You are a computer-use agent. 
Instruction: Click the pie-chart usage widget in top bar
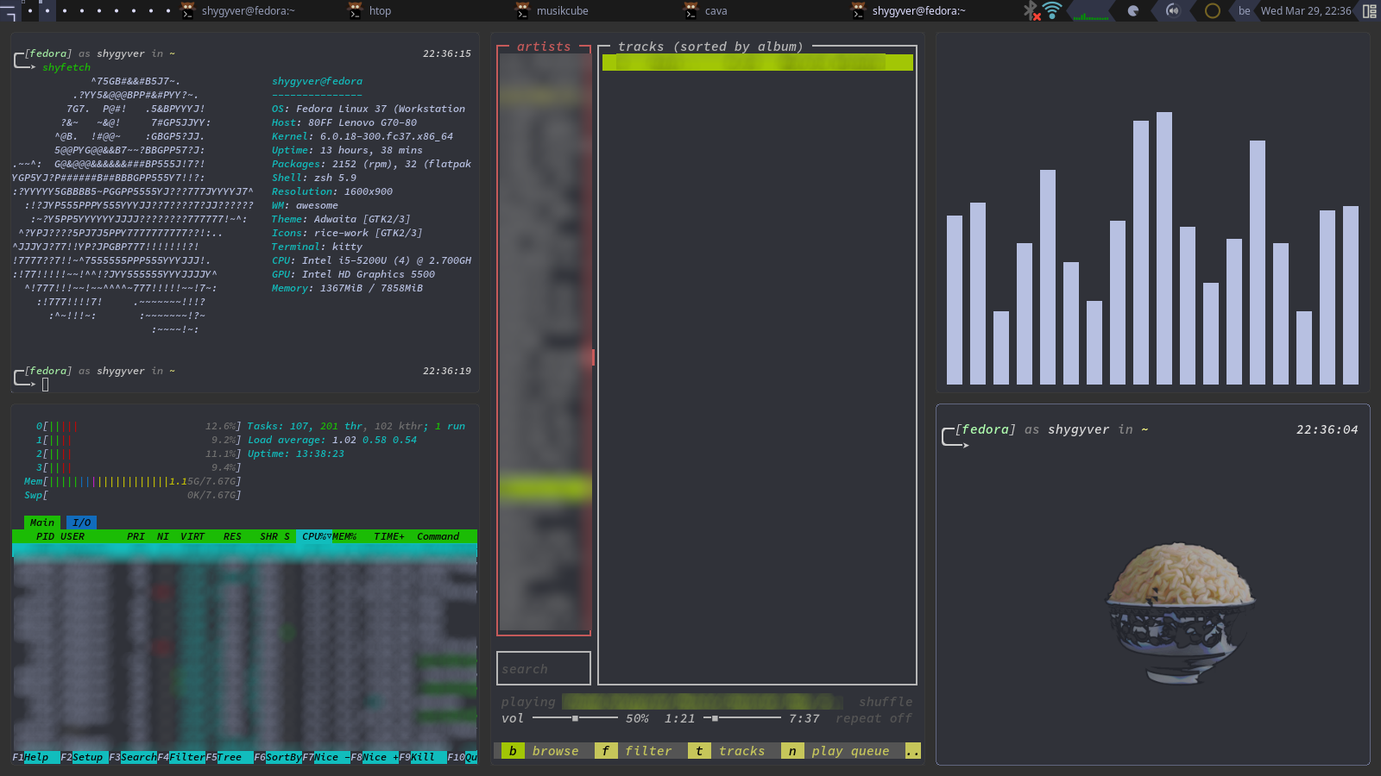1133,11
